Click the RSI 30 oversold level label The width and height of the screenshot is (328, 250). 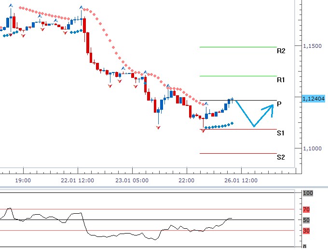click(x=306, y=231)
